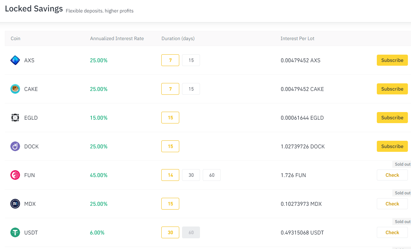Subscribe to EGLD locked savings

(392, 118)
